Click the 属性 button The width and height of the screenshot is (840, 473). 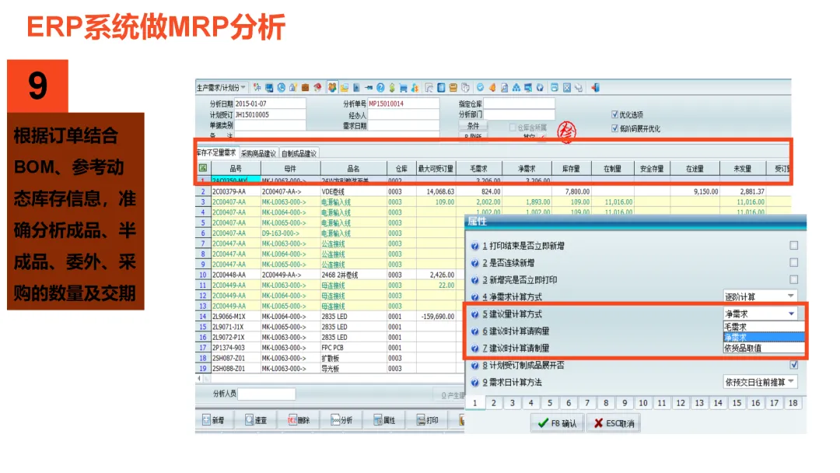[385, 420]
